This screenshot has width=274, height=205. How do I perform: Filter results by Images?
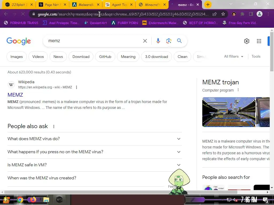coord(17,57)
